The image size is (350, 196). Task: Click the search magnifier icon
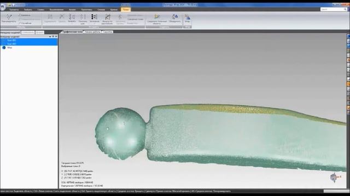[x=345, y=9]
